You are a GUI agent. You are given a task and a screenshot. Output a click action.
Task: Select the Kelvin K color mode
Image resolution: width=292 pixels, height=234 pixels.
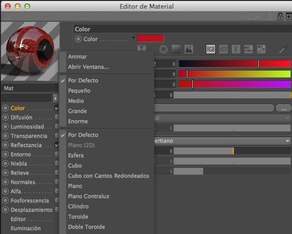pyautogui.click(x=236, y=49)
